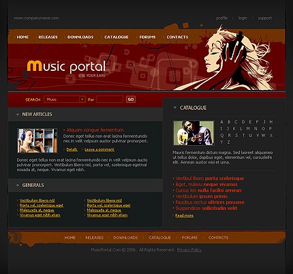Open the headphones woman article thumbnail
Viewport: 293px width, 274px height.
point(37,140)
